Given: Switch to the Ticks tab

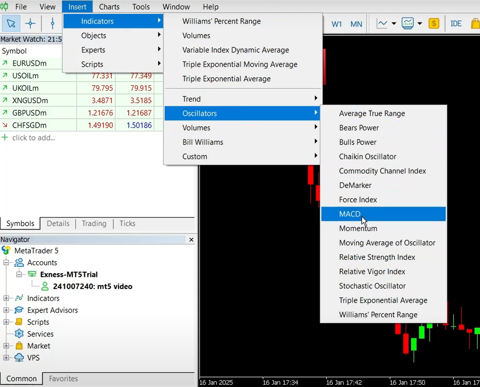Looking at the screenshot, I should 127,223.
